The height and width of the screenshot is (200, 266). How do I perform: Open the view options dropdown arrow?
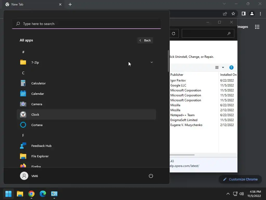(223, 67)
